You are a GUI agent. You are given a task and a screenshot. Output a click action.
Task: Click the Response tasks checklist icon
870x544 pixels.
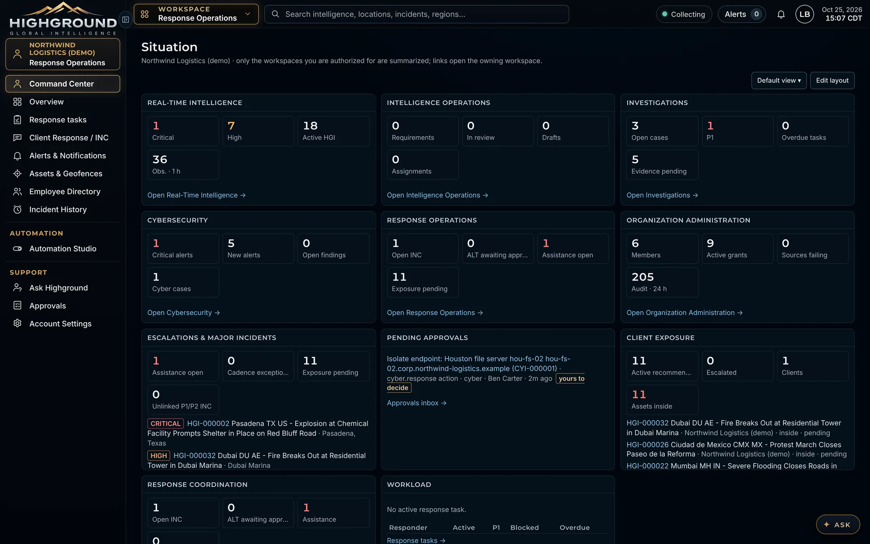(17, 120)
